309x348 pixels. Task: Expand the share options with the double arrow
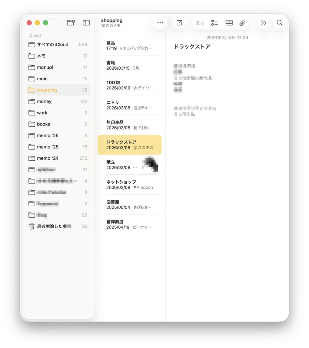(263, 23)
